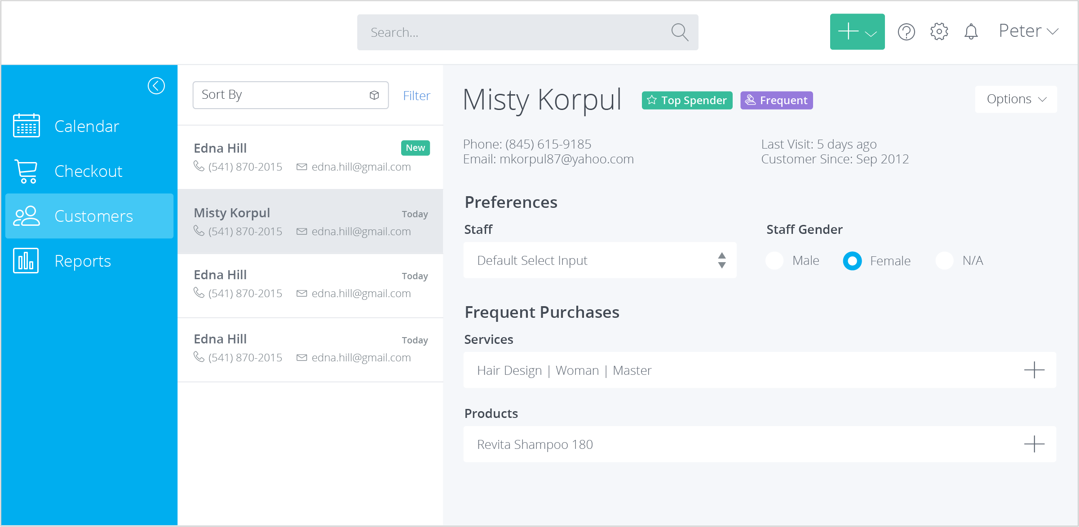Open the Peter account menu
Viewport: 1079px width, 527px height.
point(1028,31)
